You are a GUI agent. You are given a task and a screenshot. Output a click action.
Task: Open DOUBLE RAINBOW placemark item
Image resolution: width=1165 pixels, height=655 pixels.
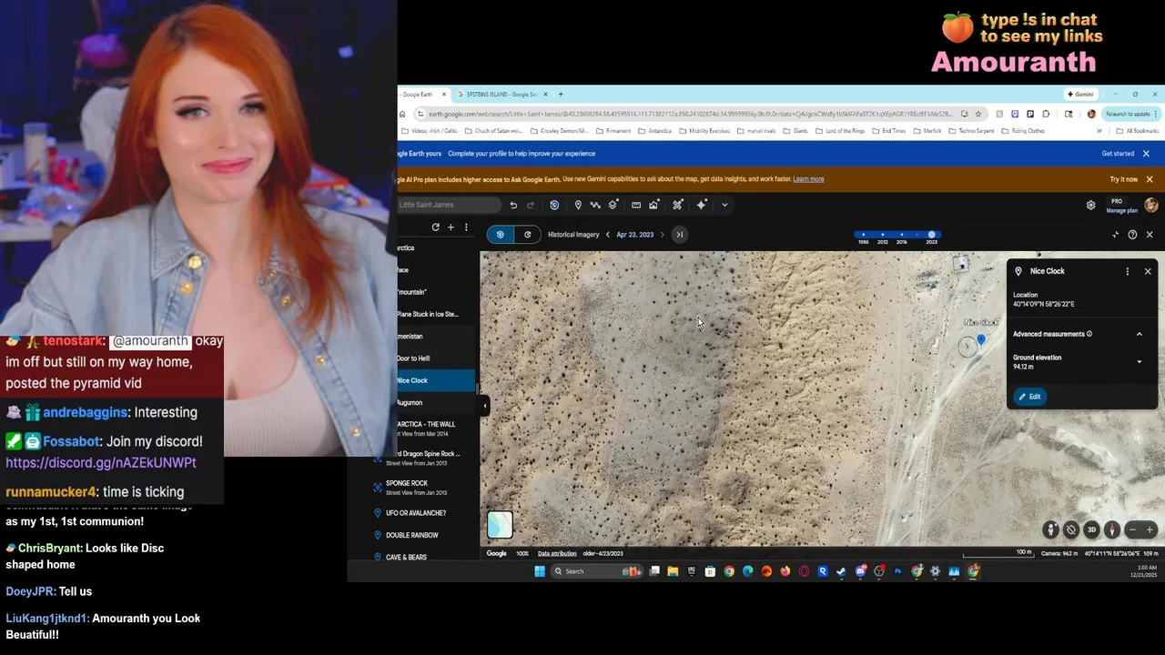click(422, 535)
